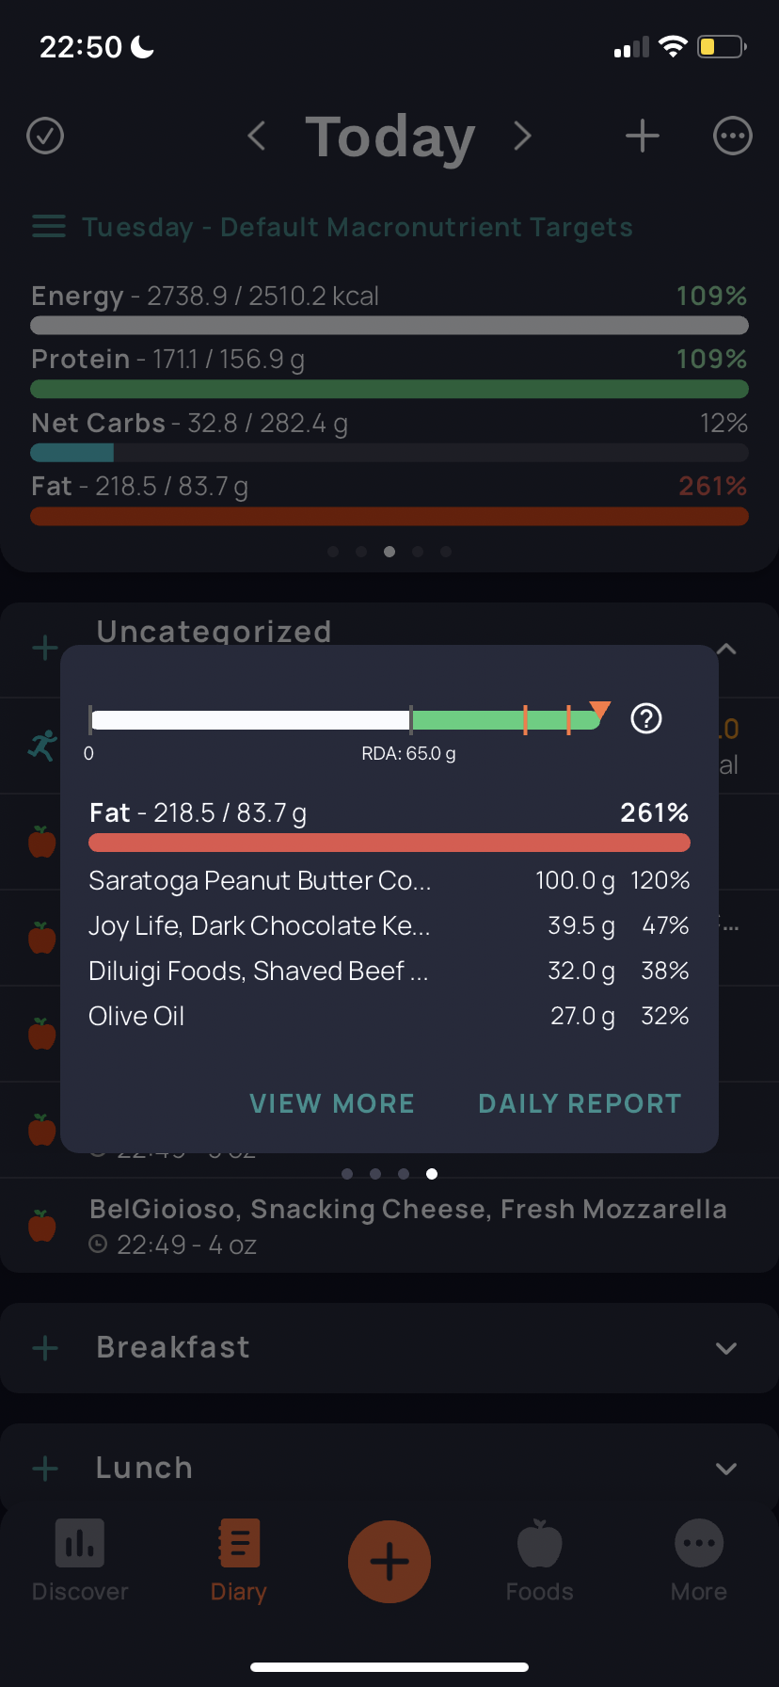Screen dimensions: 779x1687
Task: Select the third summary page dot
Action: (x=389, y=552)
